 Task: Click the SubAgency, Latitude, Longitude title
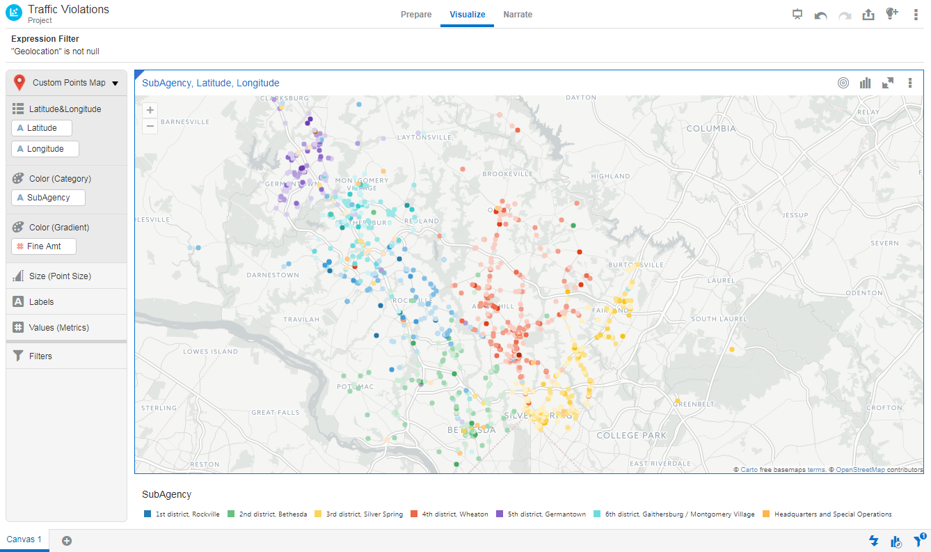[x=211, y=83]
